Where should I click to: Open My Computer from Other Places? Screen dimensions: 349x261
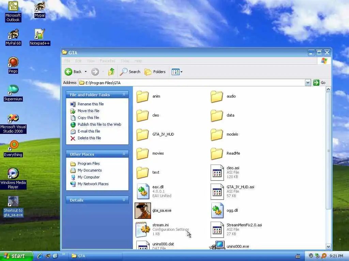(x=89, y=177)
